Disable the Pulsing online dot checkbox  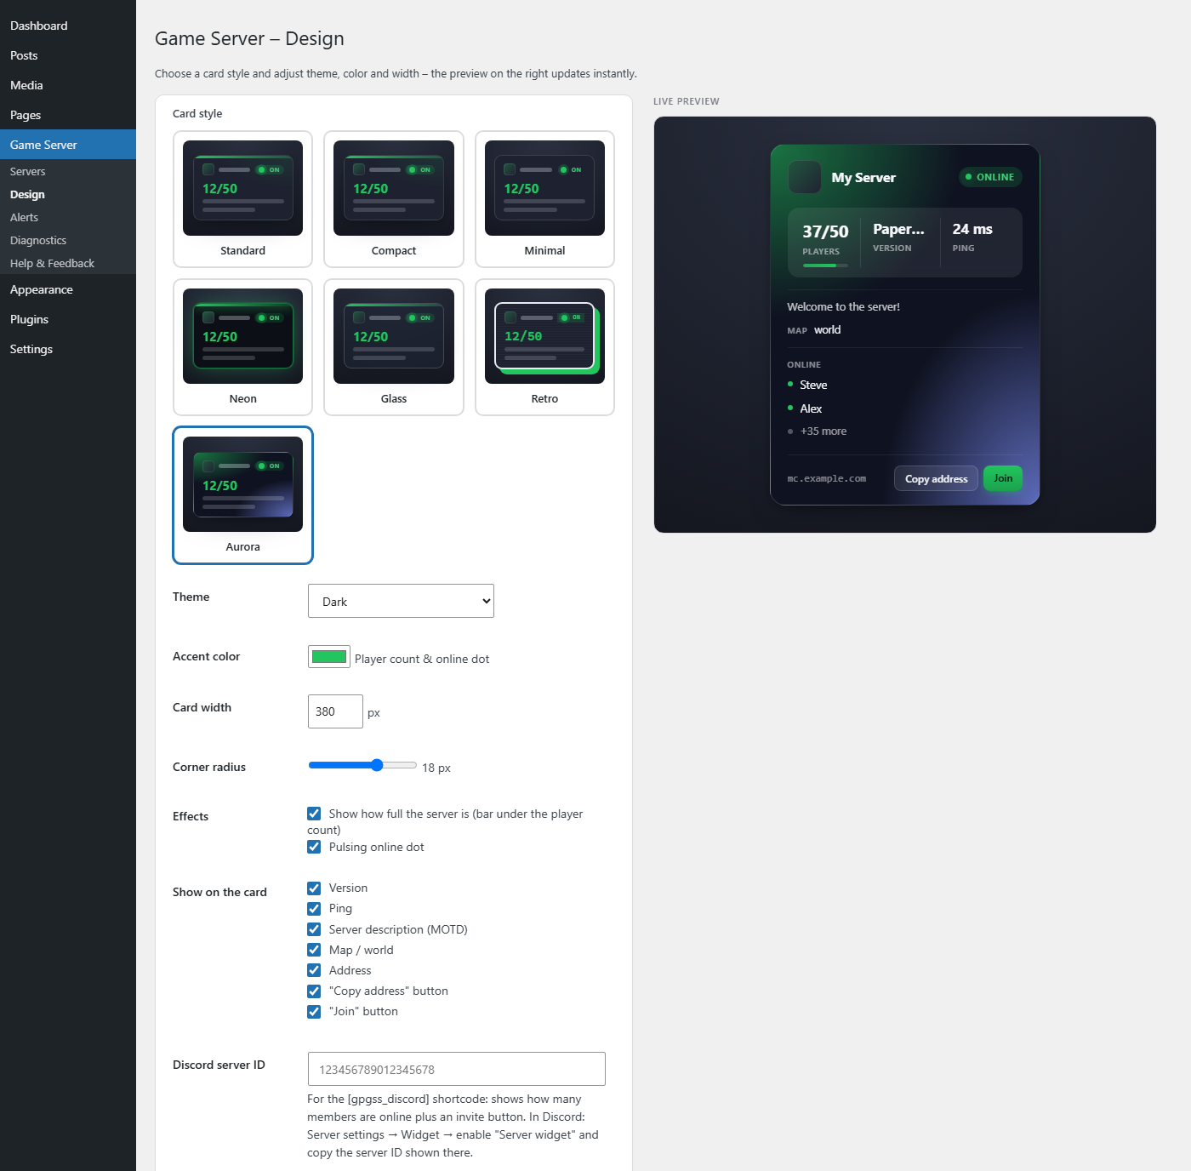314,847
